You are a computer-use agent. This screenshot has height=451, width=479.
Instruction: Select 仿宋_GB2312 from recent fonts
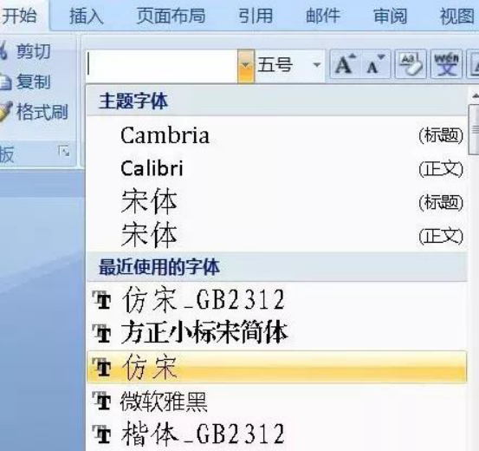[x=277, y=300]
